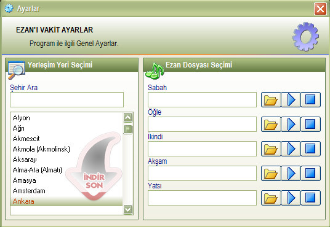Browse for the Yatsı ezan file
This screenshot has width=330, height=227.
[271, 198]
